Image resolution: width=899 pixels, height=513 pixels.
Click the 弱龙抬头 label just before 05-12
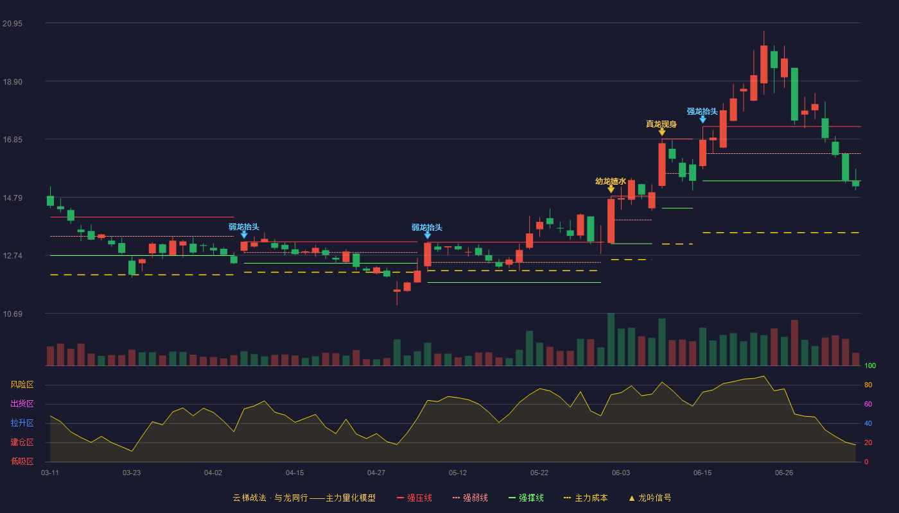click(x=427, y=227)
